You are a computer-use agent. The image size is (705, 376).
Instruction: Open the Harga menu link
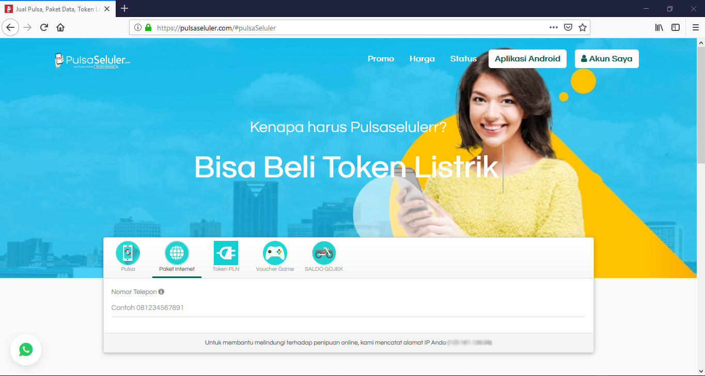[422, 59]
